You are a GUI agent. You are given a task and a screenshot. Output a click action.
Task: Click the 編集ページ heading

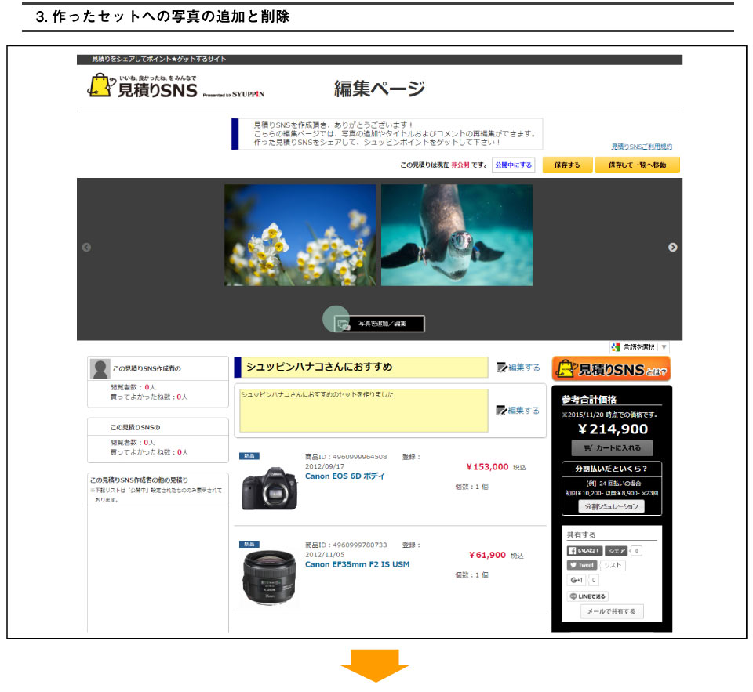(x=380, y=89)
